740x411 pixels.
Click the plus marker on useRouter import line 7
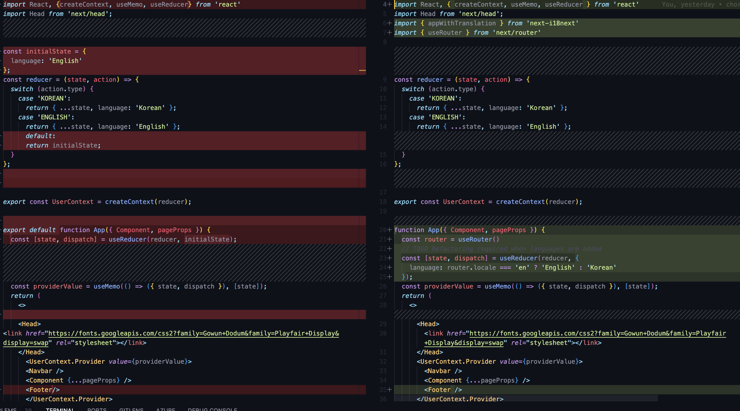[x=389, y=33]
